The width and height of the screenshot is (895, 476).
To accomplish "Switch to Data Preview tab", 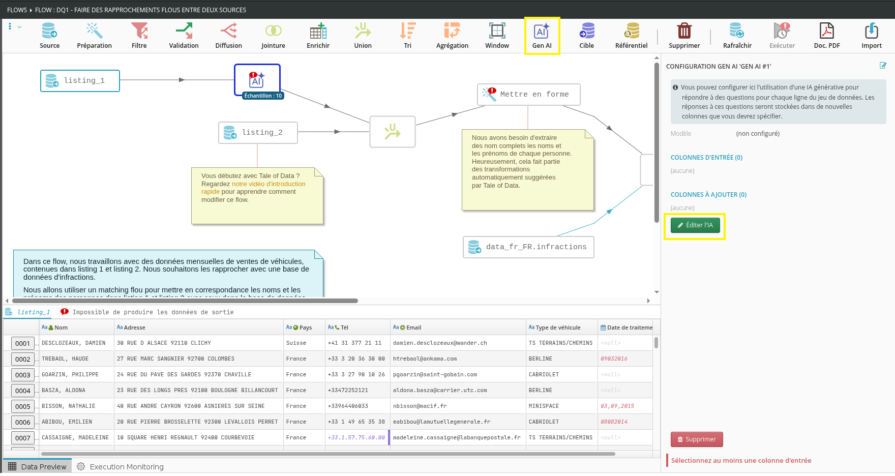I will [x=37, y=466].
